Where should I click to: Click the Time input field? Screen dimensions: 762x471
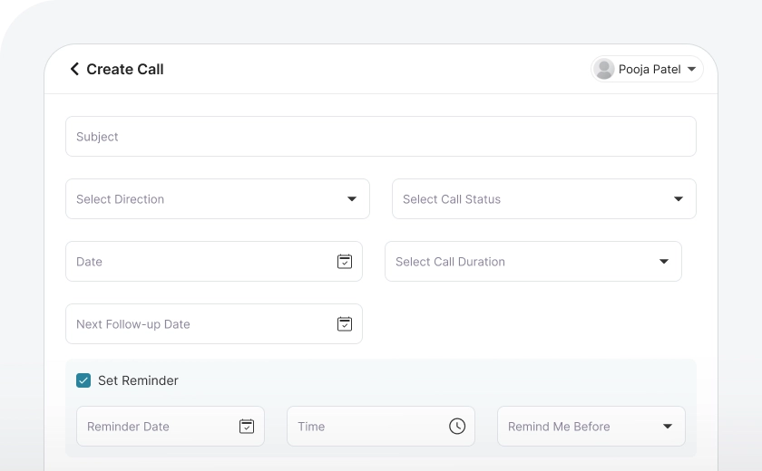tap(363, 427)
